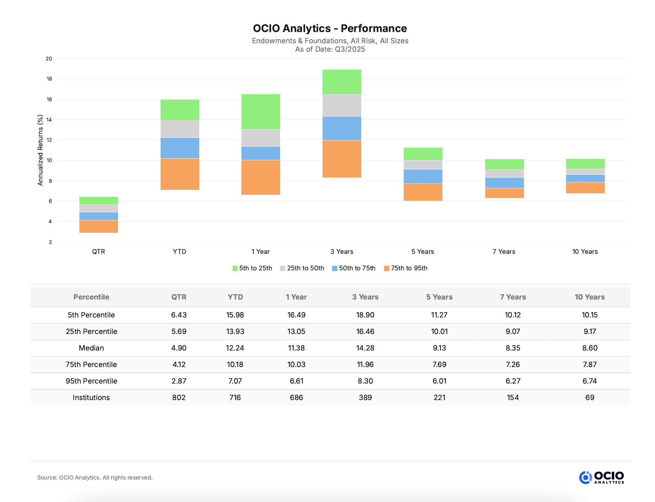This screenshot has height=502, width=655.
Task: Click the As of Date: Q3/2025 subtitle
Action: tap(330, 50)
